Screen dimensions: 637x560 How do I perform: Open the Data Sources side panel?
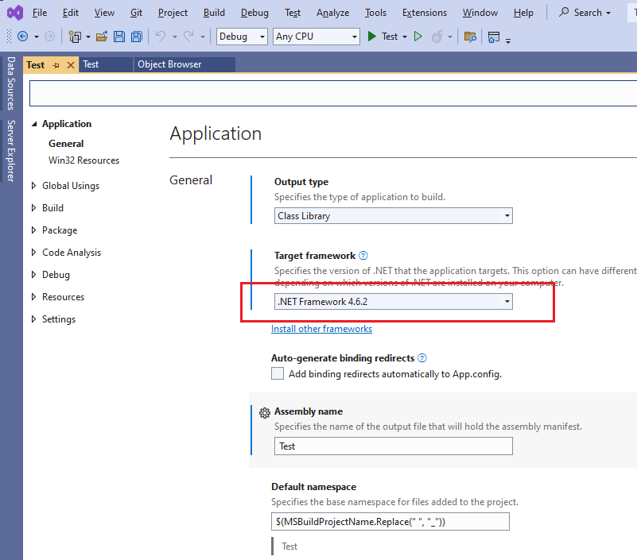click(x=11, y=83)
